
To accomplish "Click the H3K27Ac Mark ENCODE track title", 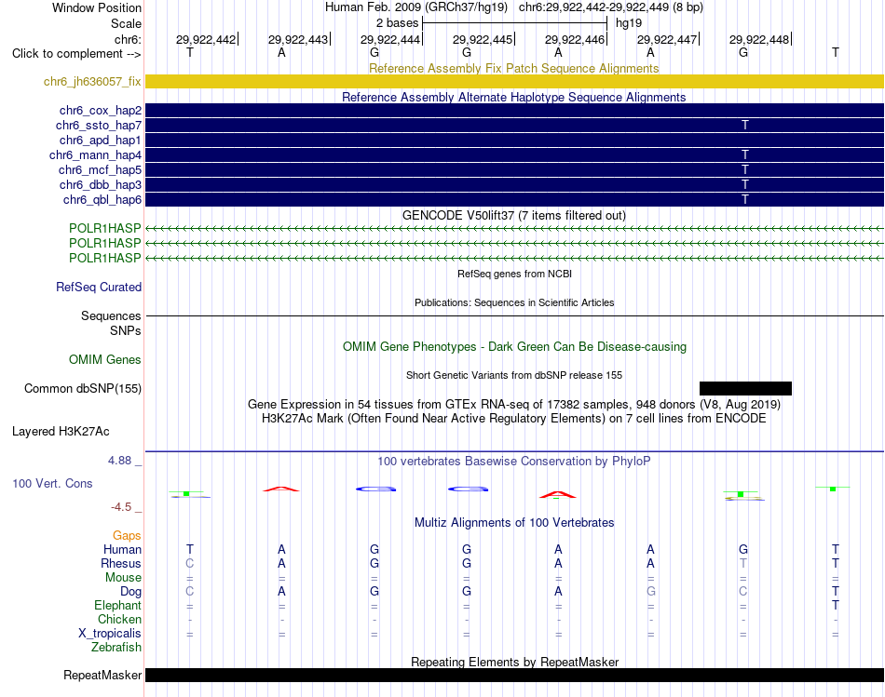I will point(513,419).
